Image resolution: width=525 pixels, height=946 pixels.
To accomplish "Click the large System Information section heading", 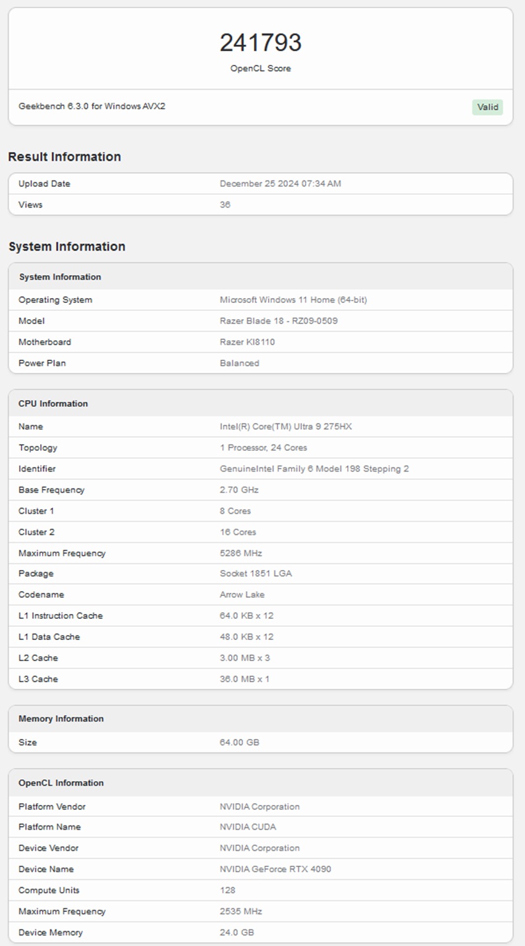I will [67, 247].
